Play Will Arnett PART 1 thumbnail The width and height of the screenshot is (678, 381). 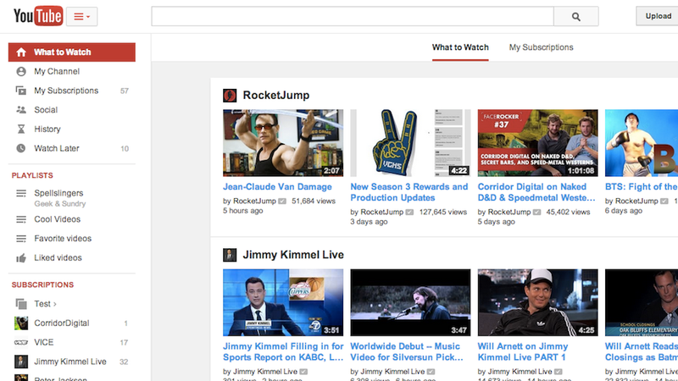(538, 302)
